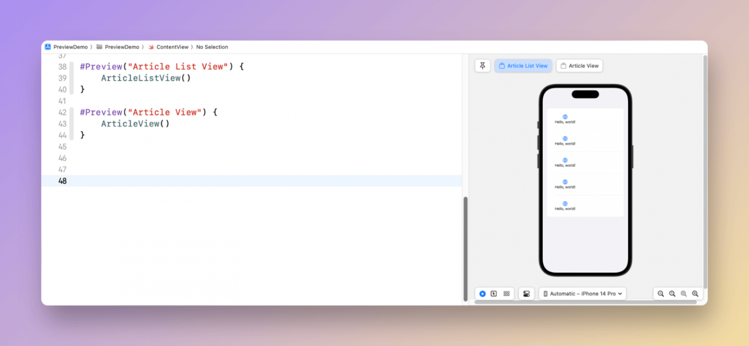Select line number 42 in the gutter
Image resolution: width=749 pixels, height=346 pixels.
pos(62,112)
